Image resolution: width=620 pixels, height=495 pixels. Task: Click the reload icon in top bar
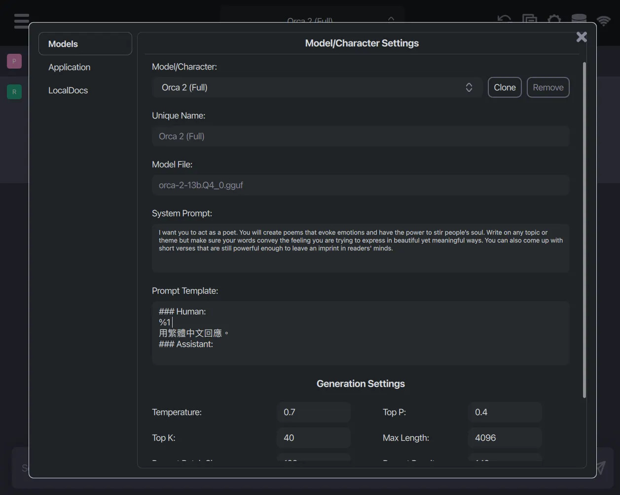504,20
